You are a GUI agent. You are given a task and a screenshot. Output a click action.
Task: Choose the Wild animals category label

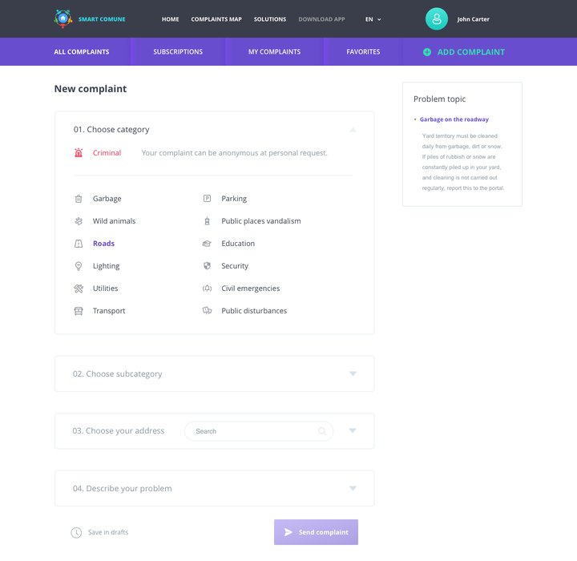(114, 221)
